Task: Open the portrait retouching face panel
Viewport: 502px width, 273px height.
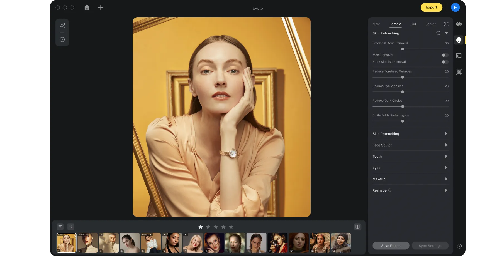Action: point(459,40)
